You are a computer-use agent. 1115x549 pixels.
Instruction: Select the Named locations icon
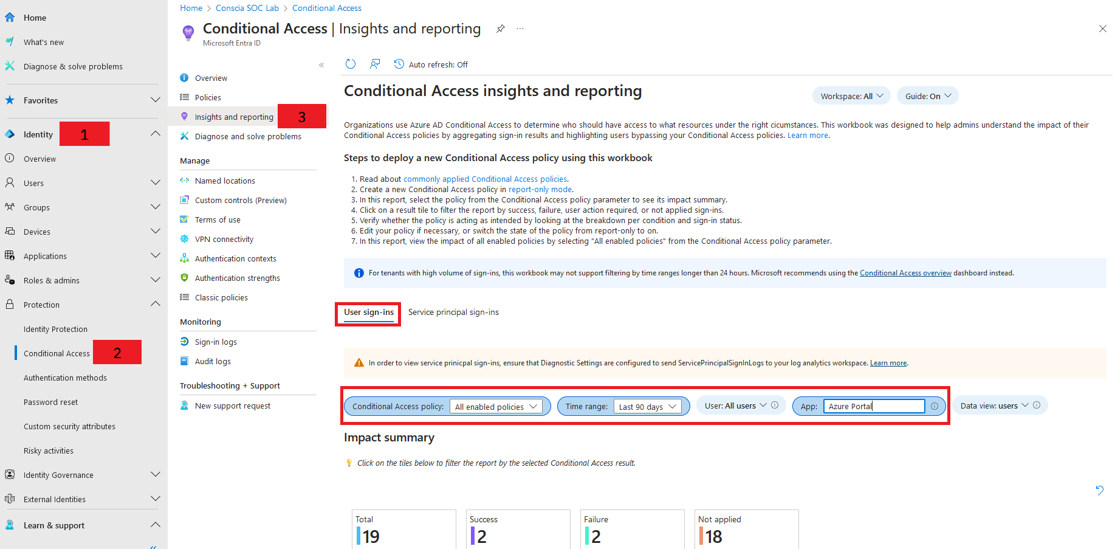185,180
